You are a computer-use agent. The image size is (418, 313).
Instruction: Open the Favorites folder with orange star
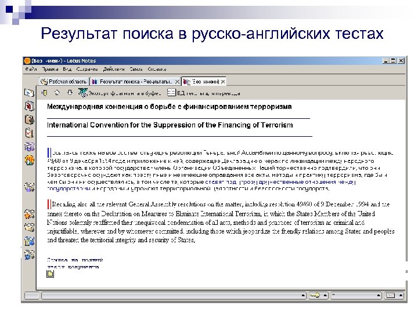[x=30, y=214]
